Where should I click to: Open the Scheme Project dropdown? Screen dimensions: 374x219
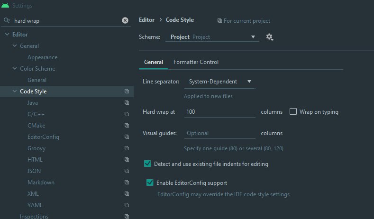click(212, 37)
